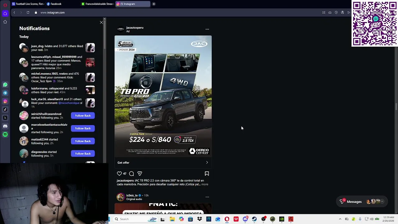Screen dimensions: 398x224
Task: Click the www.instagram.com address bar
Action: pos(53,12)
